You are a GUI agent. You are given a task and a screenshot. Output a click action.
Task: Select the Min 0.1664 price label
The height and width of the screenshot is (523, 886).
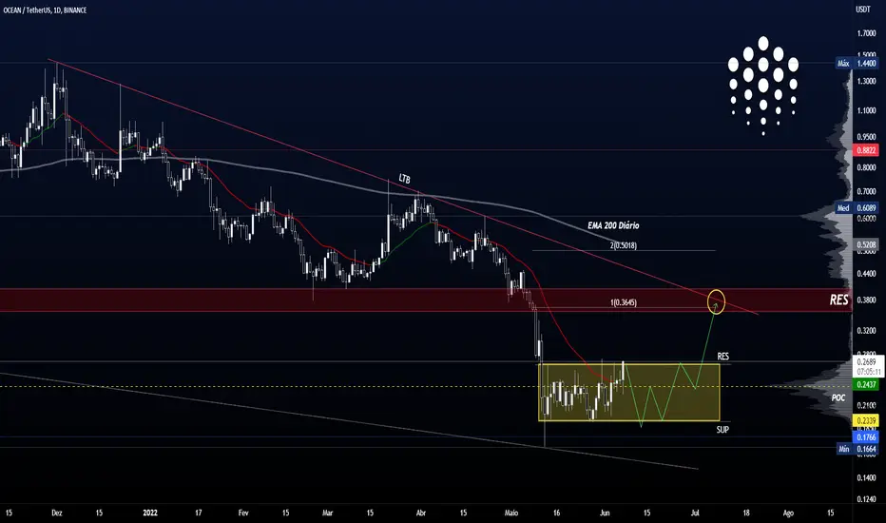(857, 449)
